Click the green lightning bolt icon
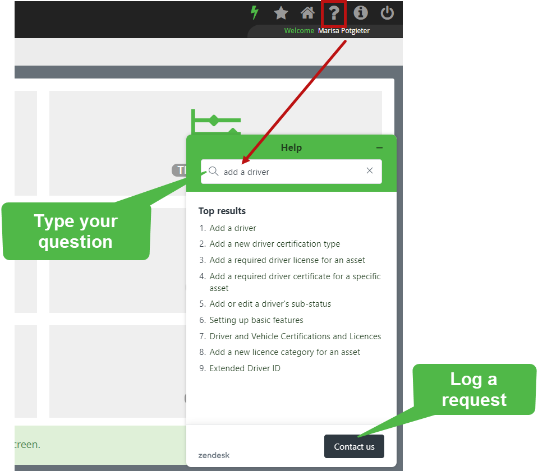This screenshot has width=538, height=471. 254,13
